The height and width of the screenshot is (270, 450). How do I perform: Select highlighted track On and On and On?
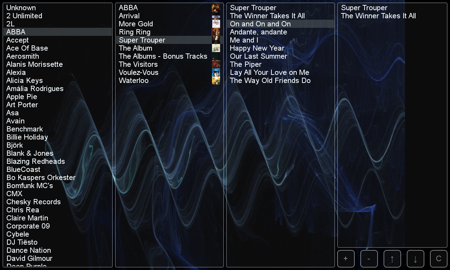tap(281, 24)
